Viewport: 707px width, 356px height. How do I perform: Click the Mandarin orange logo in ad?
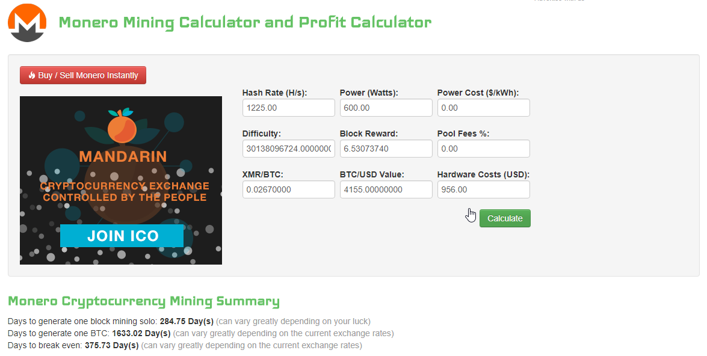pyautogui.click(x=122, y=126)
